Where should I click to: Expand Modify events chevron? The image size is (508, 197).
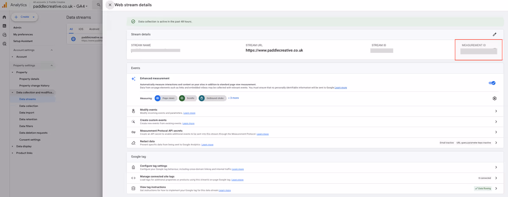click(496, 111)
